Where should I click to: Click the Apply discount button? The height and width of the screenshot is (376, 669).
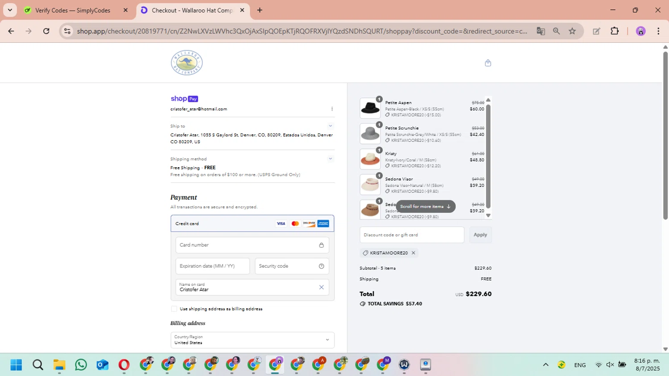[x=480, y=235]
